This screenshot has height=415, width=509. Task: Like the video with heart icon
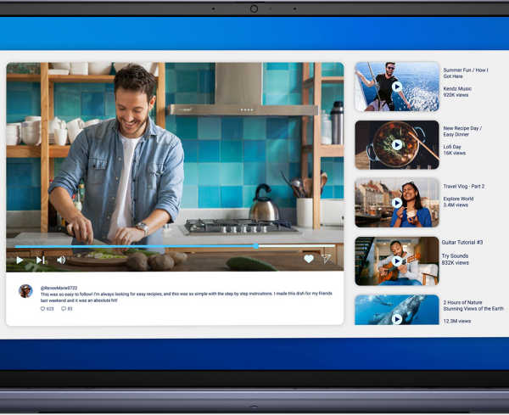click(309, 259)
